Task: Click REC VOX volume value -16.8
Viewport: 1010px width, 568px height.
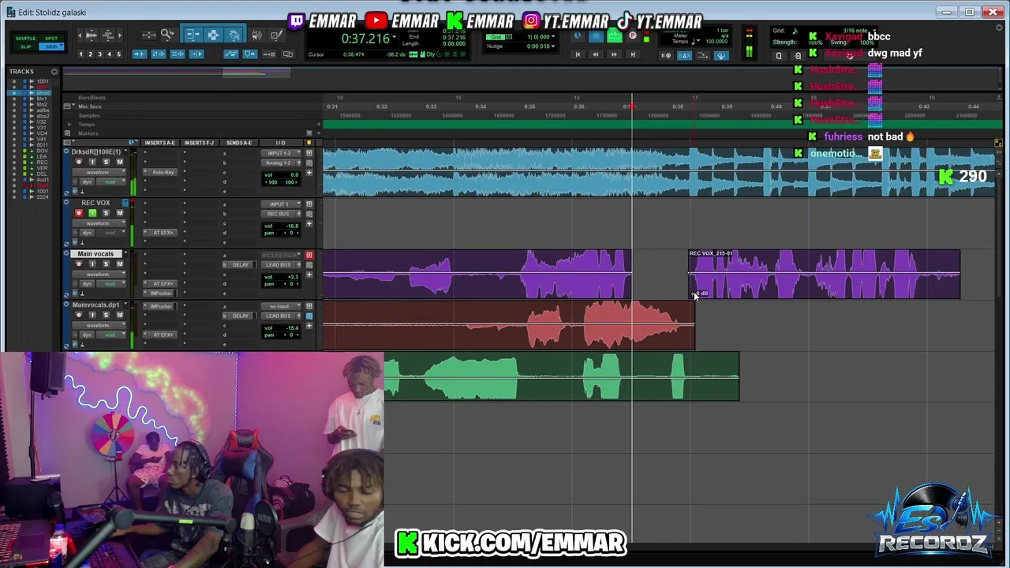Action: tap(293, 226)
